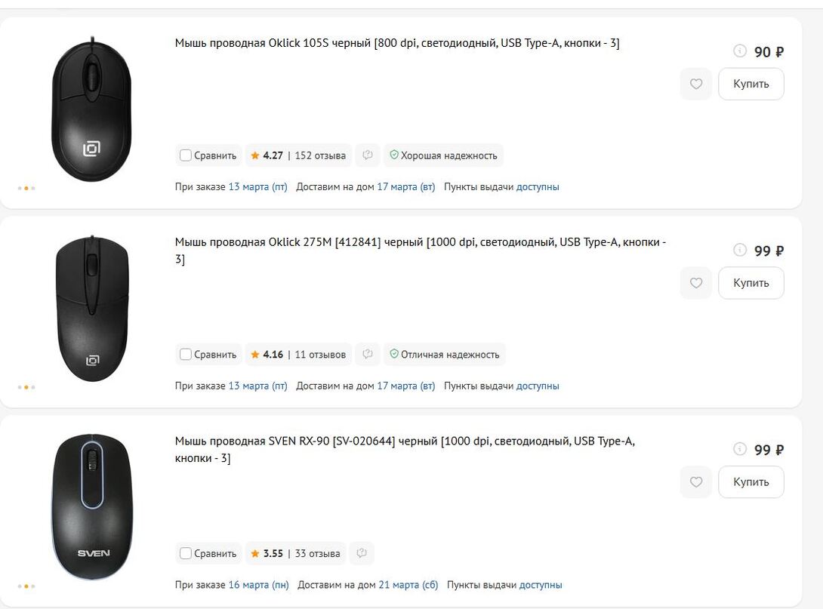This screenshot has height=609, width=823.
Task: Favorite the SVEN RX-90 mouse via heart
Action: click(x=696, y=482)
